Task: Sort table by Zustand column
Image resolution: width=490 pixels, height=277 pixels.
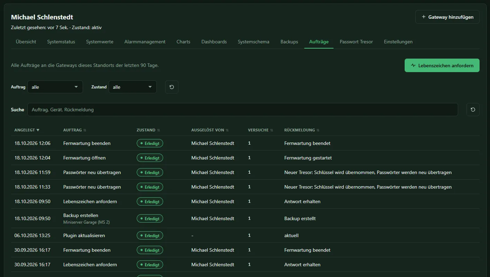Action: (x=148, y=130)
